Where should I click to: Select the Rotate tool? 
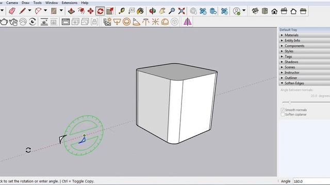tap(100, 11)
